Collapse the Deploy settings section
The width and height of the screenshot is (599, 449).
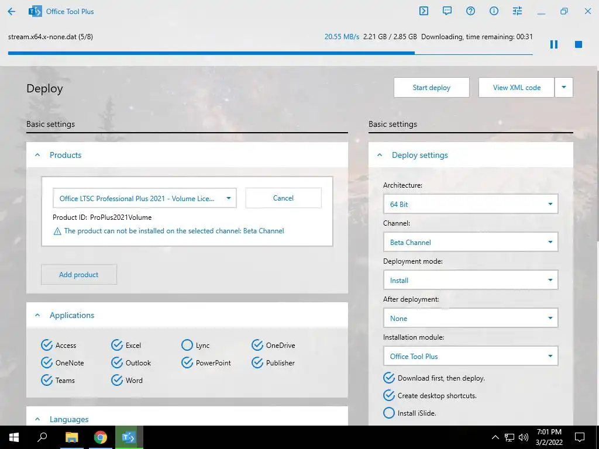coord(380,155)
